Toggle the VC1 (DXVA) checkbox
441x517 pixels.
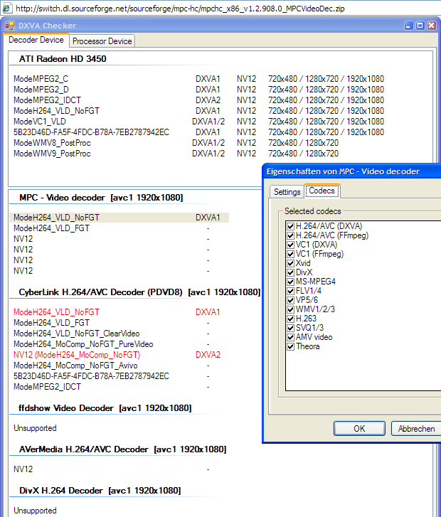(x=290, y=245)
